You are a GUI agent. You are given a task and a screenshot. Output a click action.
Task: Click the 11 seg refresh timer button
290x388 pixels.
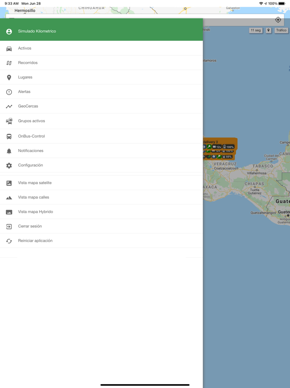tap(256, 30)
